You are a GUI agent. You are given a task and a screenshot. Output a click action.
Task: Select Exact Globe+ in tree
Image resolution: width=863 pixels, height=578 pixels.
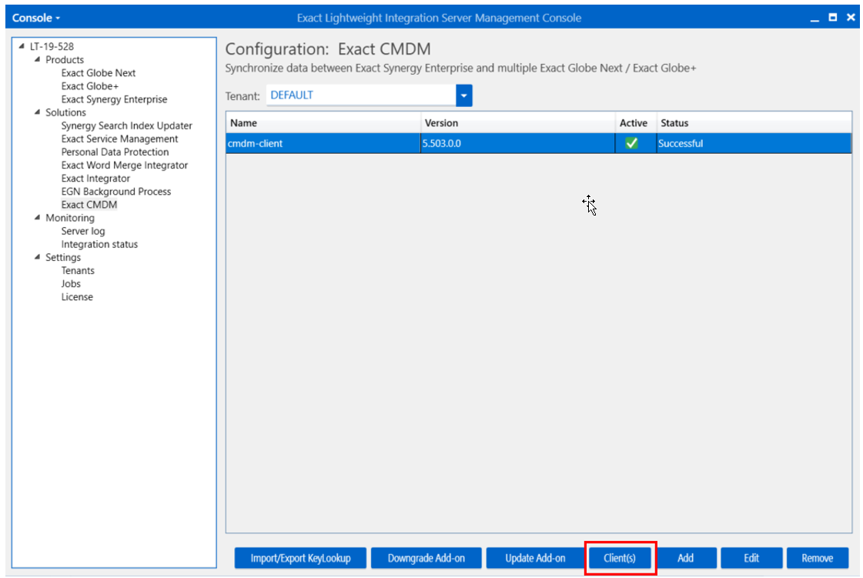point(90,86)
